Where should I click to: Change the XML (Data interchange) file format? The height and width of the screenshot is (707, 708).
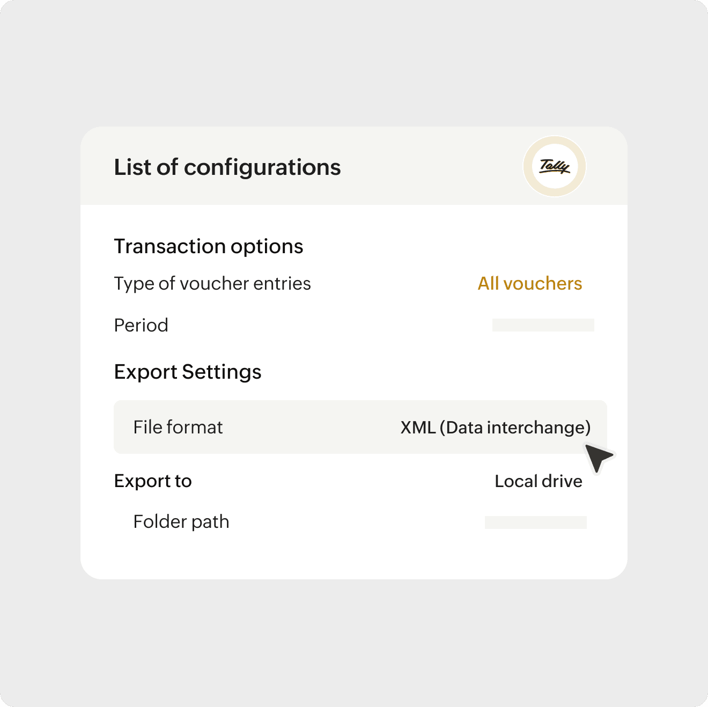tap(495, 428)
